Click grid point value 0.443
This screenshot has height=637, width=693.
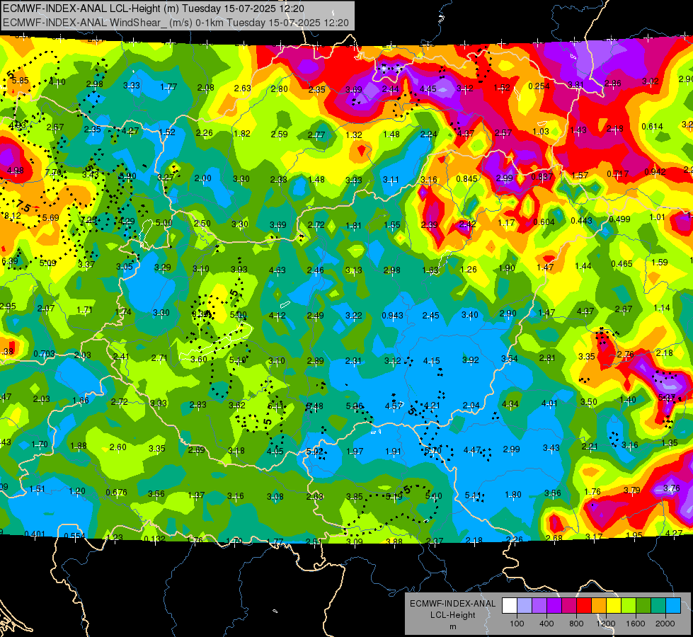coord(581,221)
